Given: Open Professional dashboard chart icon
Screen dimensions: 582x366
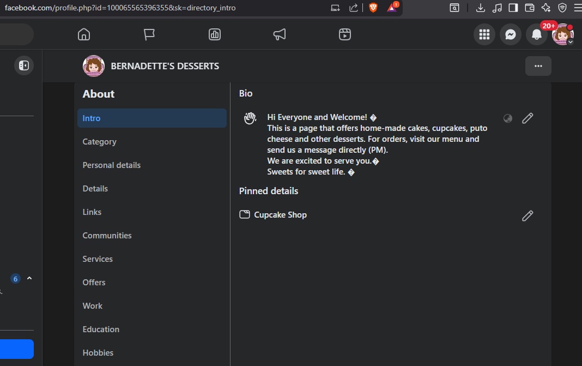Looking at the screenshot, I should pyautogui.click(x=214, y=34).
